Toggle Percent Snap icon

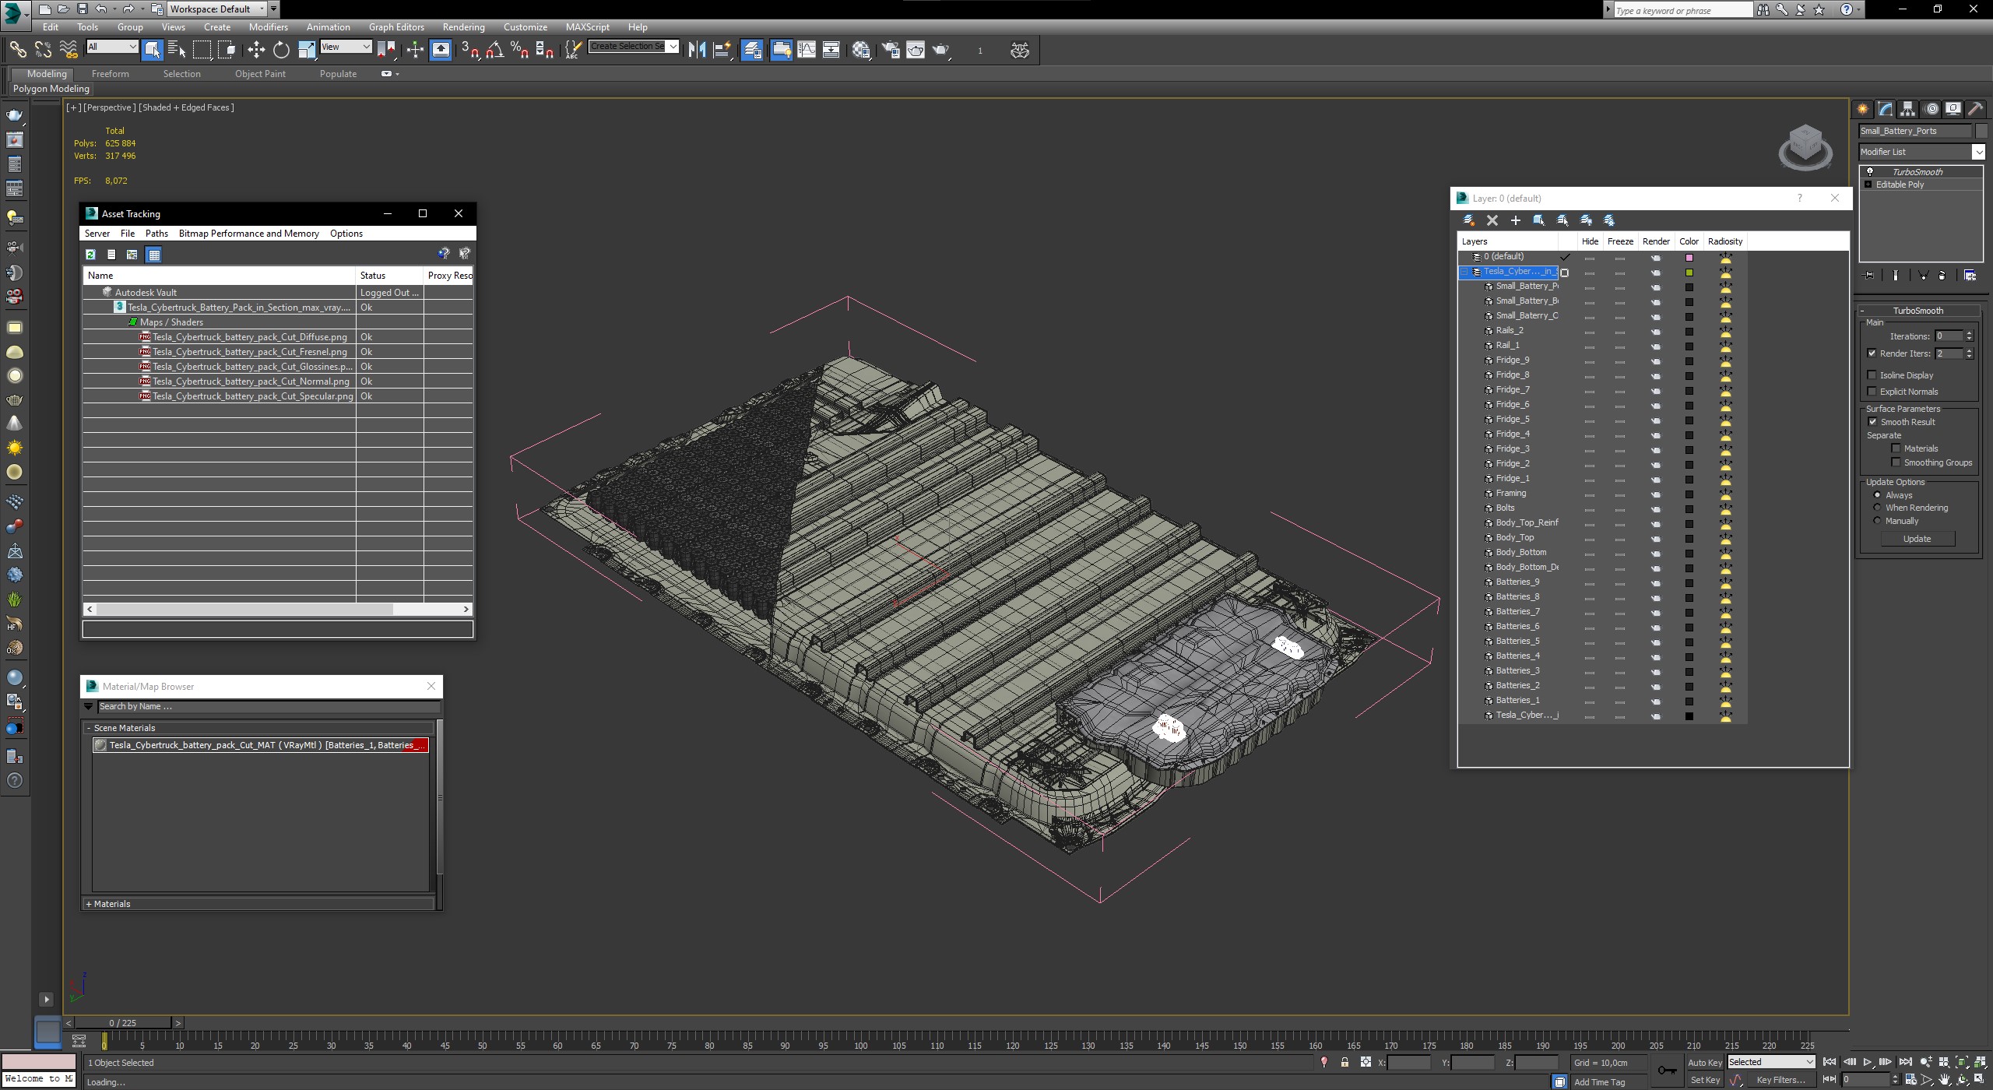tap(519, 50)
